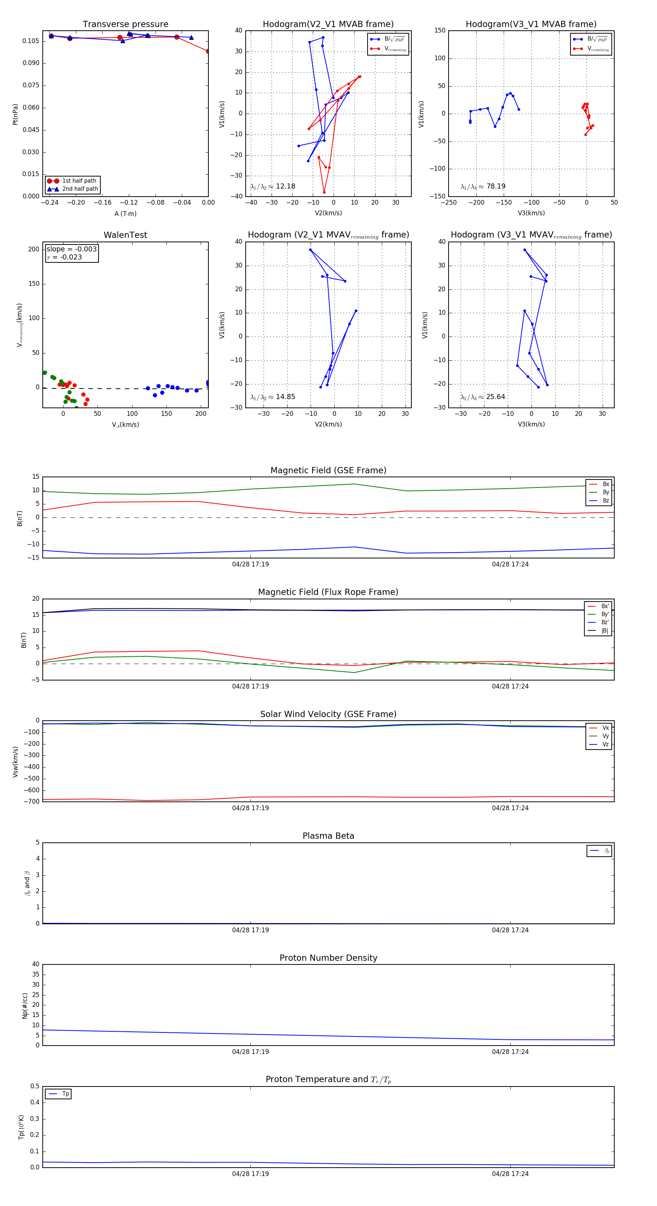657x1206 pixels.
Task: Click the "Magnetic Field (Flux Rope Frame)" title
Action: (328, 592)
